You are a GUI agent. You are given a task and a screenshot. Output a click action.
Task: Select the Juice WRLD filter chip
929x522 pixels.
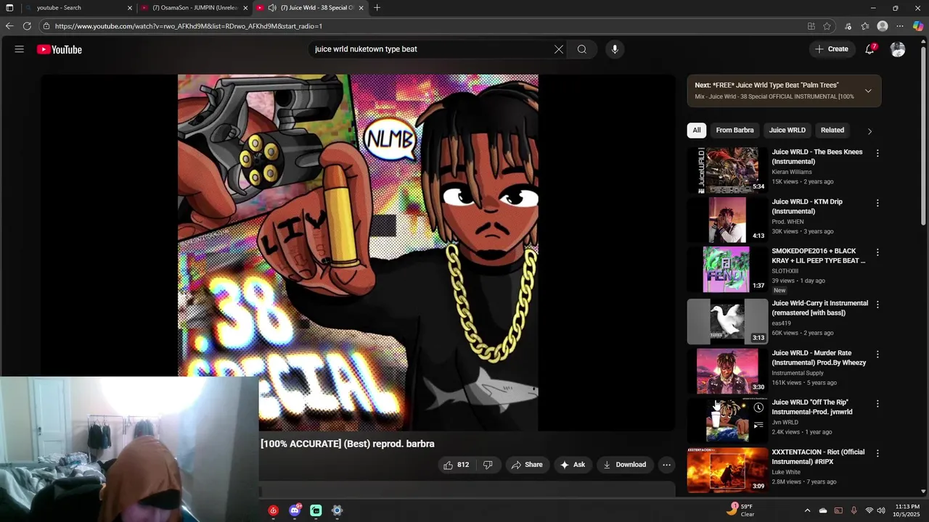[787, 130]
